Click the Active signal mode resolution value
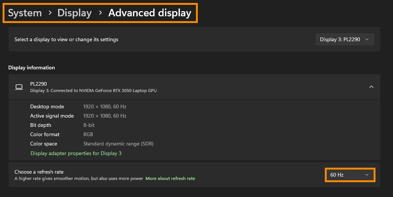 (105, 116)
